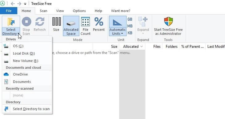
Task: Set unit to GB
Action: click(x=130, y=19)
